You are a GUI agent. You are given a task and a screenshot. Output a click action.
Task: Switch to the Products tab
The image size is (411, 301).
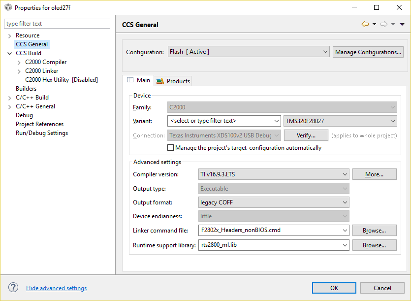tap(173, 81)
